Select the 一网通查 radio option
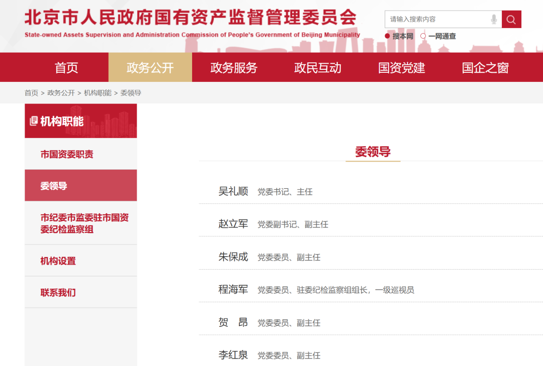The image size is (543, 366). point(423,36)
